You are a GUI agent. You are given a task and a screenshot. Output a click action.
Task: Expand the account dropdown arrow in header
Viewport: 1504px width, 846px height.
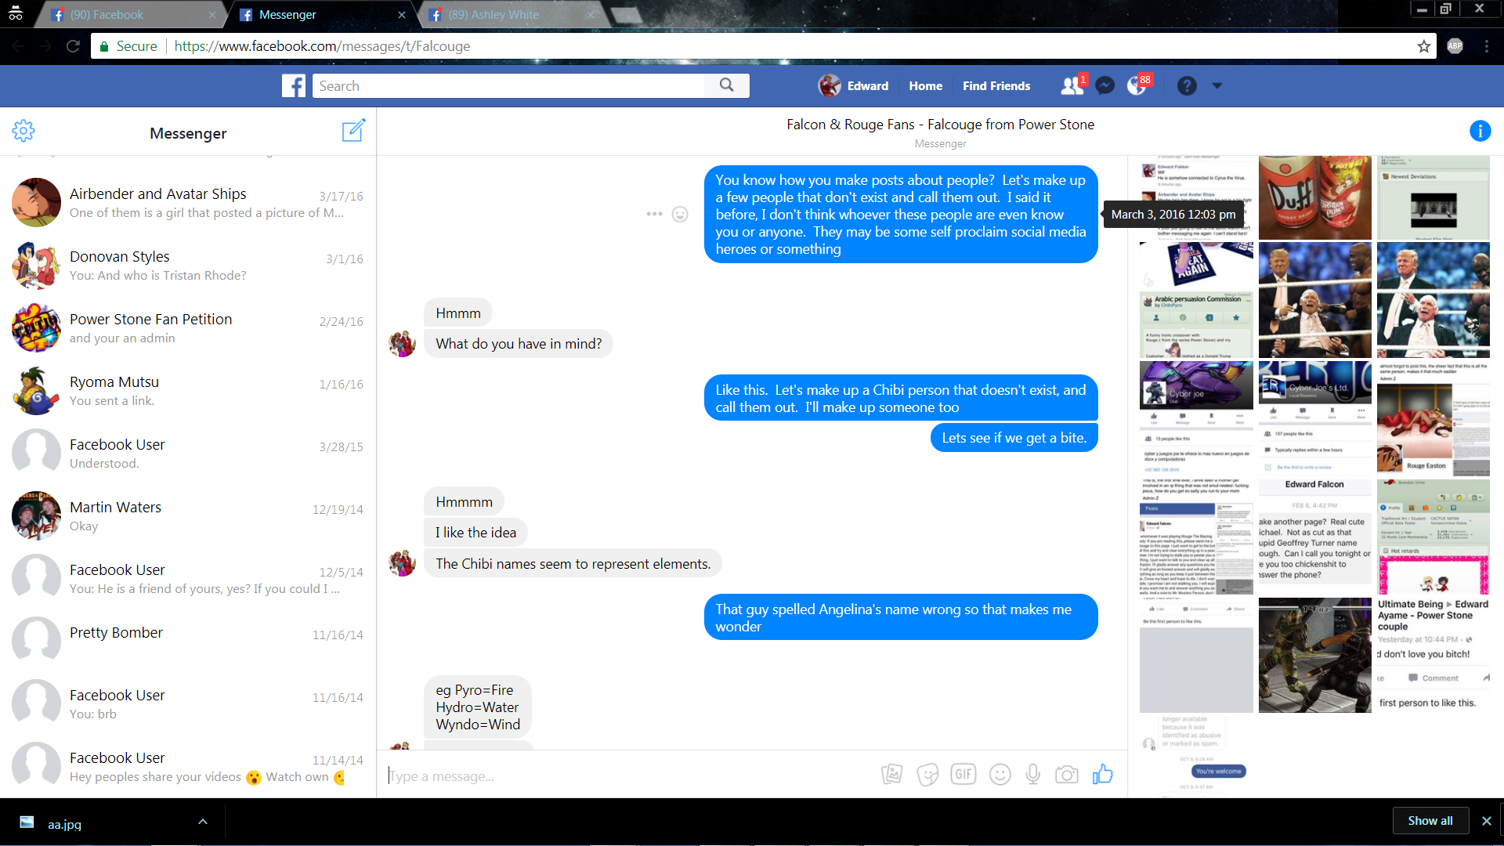[x=1217, y=86]
